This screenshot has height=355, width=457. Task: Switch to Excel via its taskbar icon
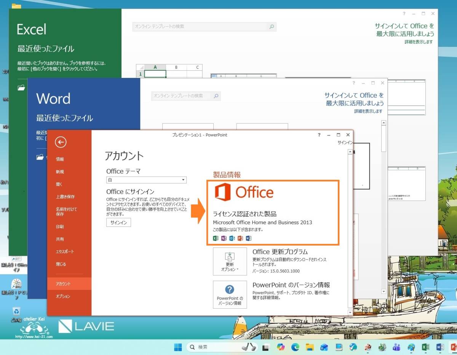point(426,347)
